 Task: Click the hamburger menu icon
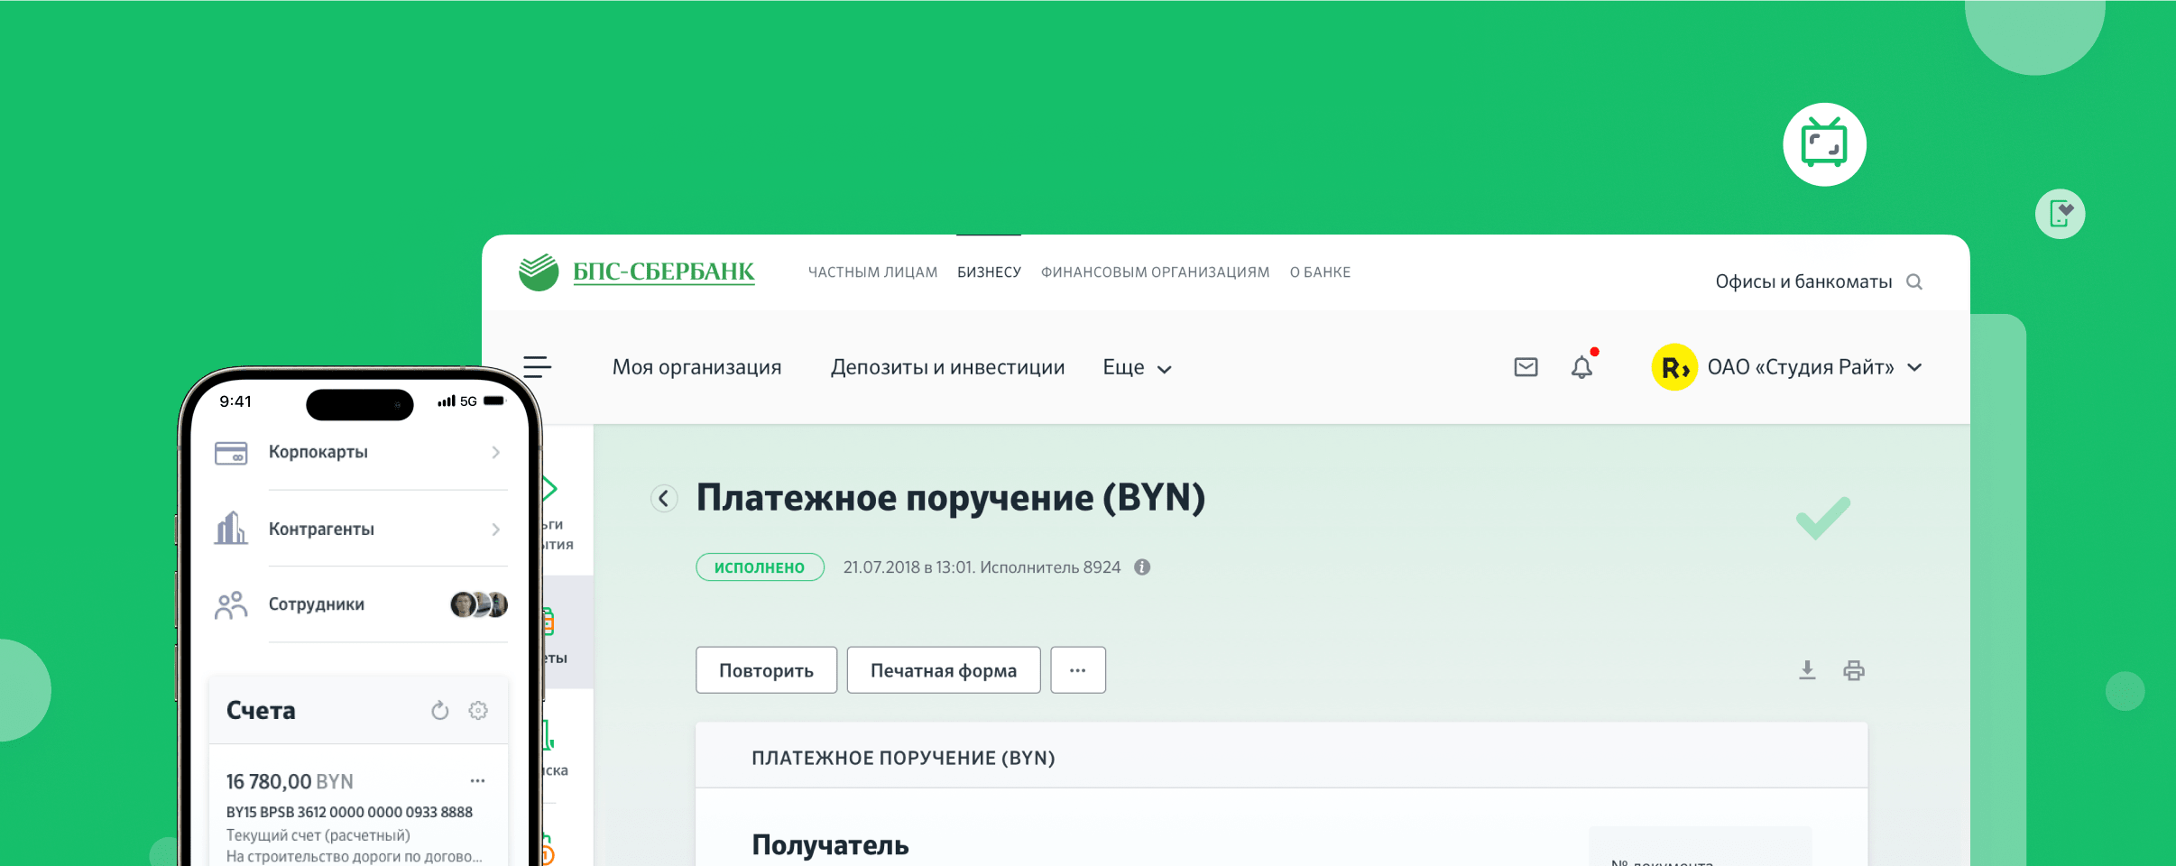pyautogui.click(x=537, y=367)
